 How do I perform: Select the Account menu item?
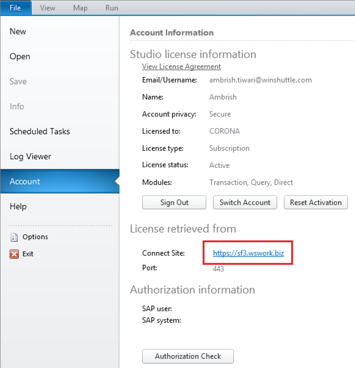click(60, 181)
